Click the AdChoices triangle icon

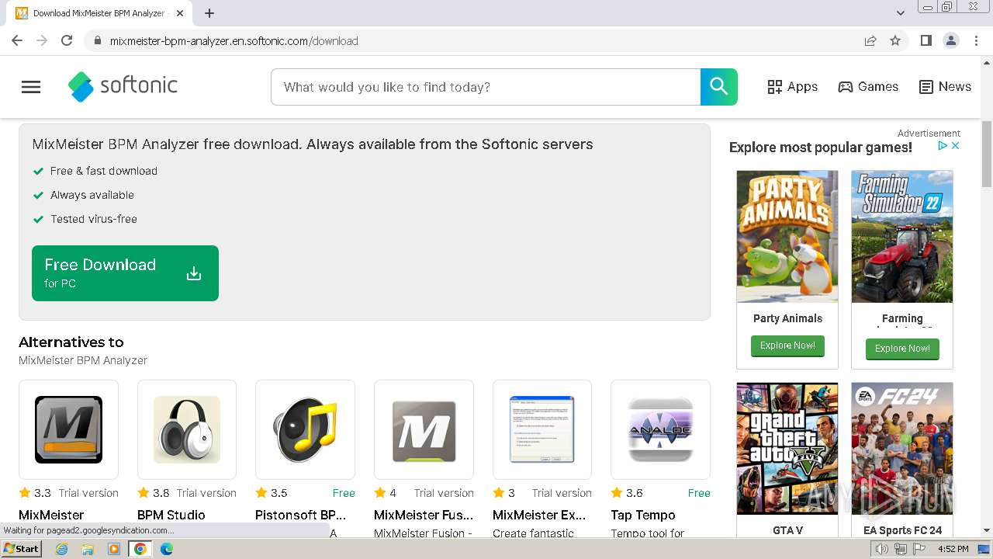pyautogui.click(x=943, y=146)
